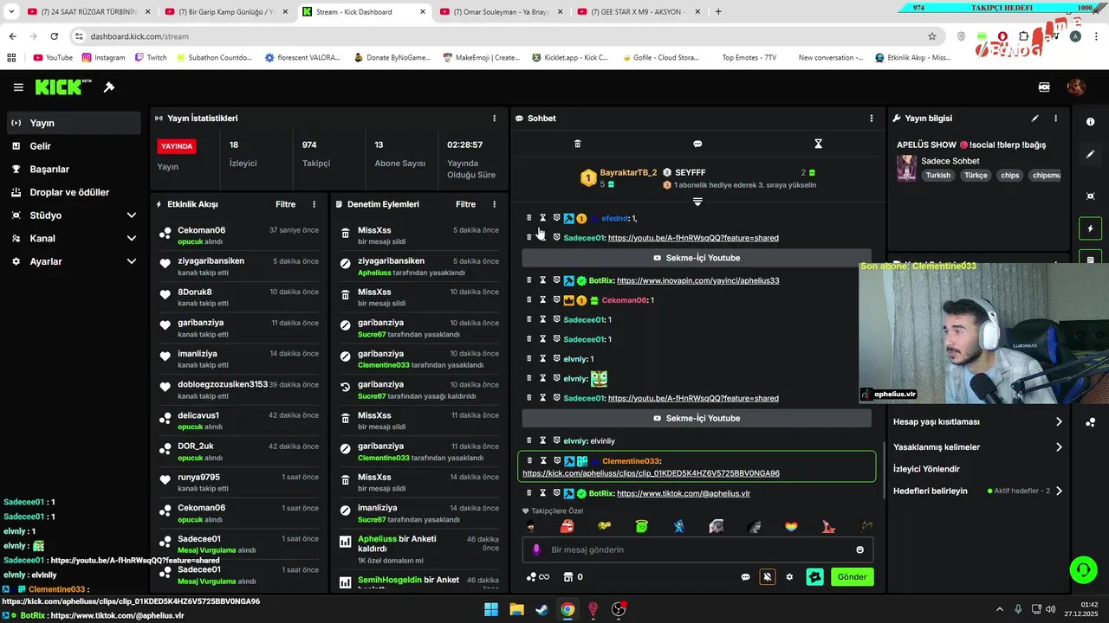This screenshot has width=1109, height=623.
Task: Click the screen capture icon in right sidebar
Action: click(x=1090, y=196)
